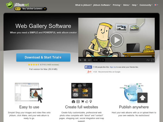Click the thumbs-up icon under gallery
This screenshot has width=163, height=122.
(87, 102)
